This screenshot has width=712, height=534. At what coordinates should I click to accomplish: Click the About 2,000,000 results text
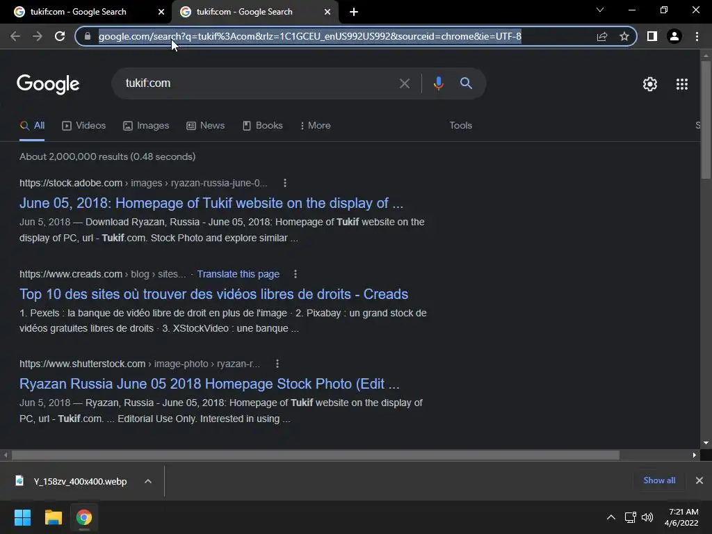click(108, 156)
